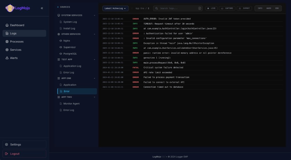Click the LogMojo monkey logo
The width and height of the screenshot is (291, 160).
click(10, 8)
